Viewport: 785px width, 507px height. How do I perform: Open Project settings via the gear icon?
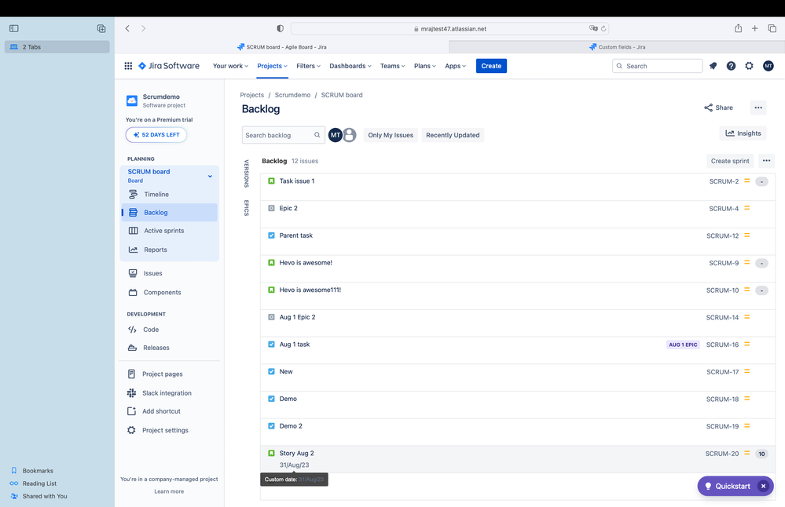134,430
